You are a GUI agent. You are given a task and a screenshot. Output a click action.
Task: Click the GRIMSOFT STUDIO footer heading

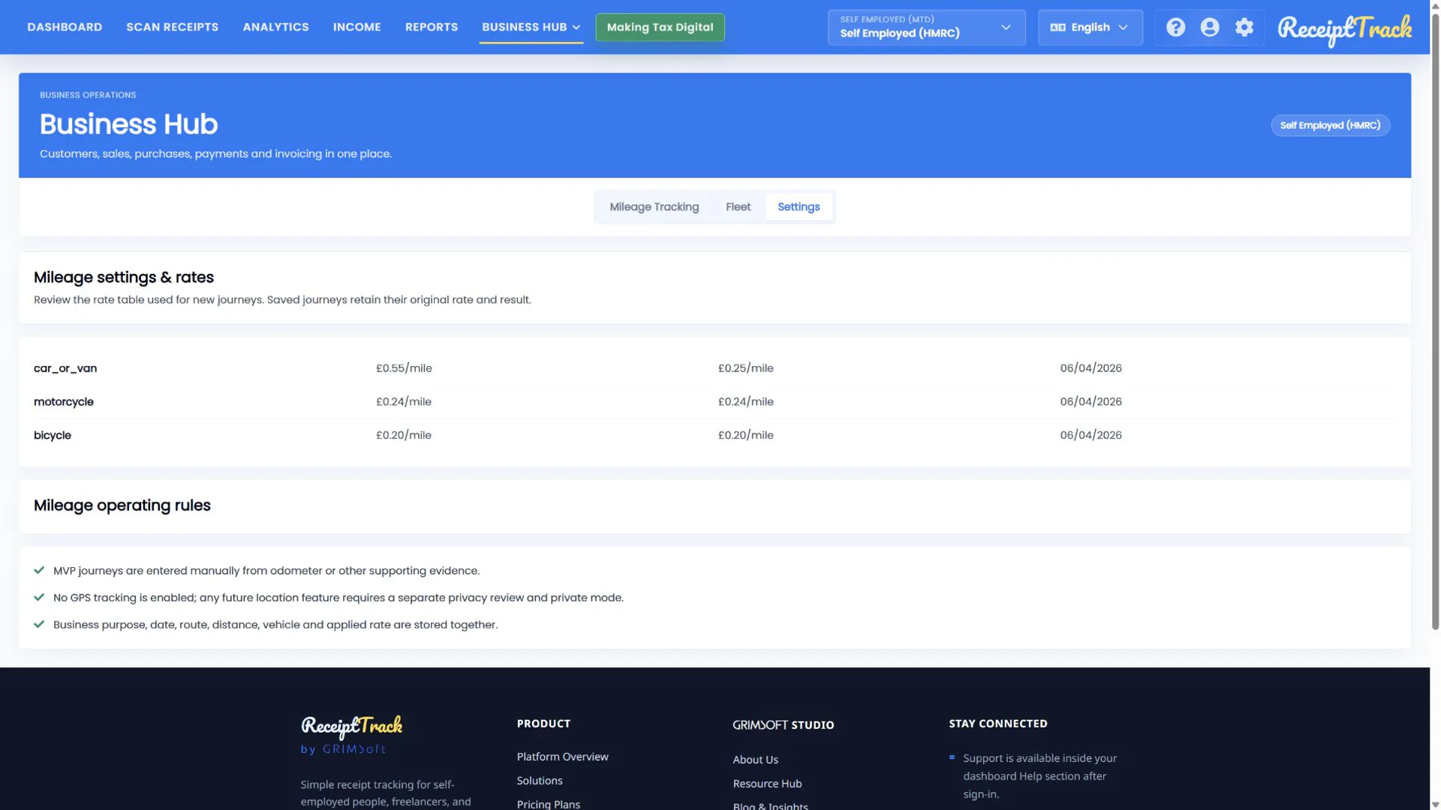point(783,724)
